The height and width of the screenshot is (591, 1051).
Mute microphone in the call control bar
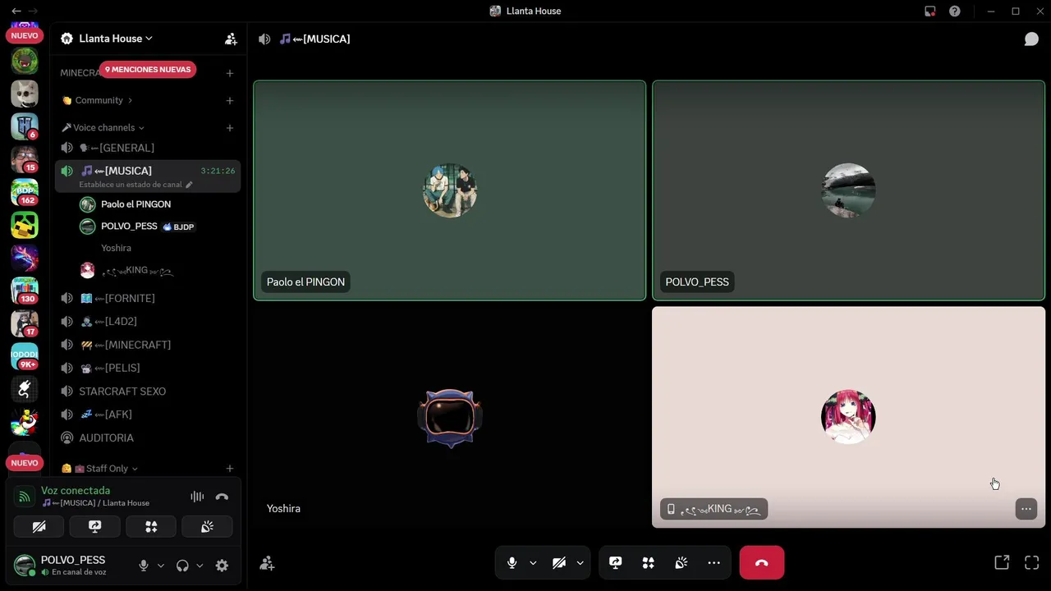tap(512, 563)
